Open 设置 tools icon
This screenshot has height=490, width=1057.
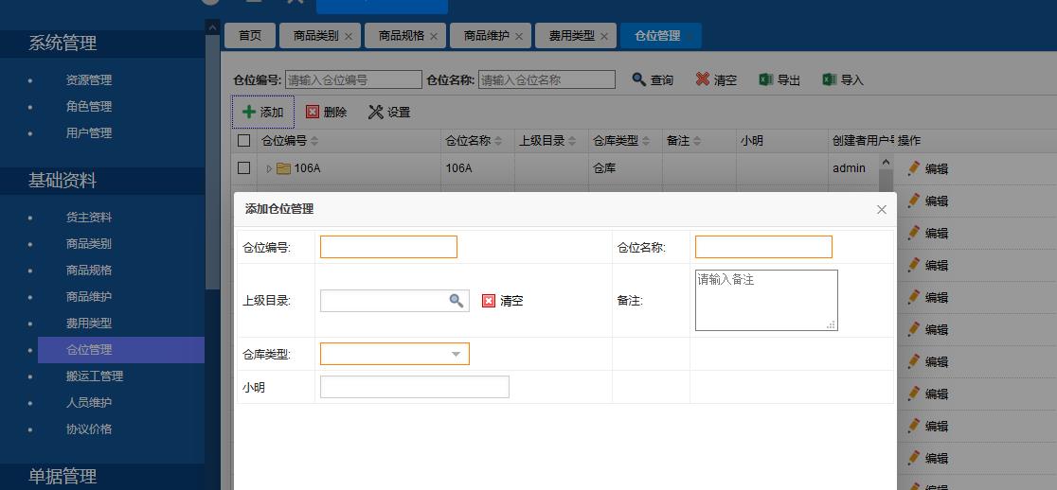(376, 112)
